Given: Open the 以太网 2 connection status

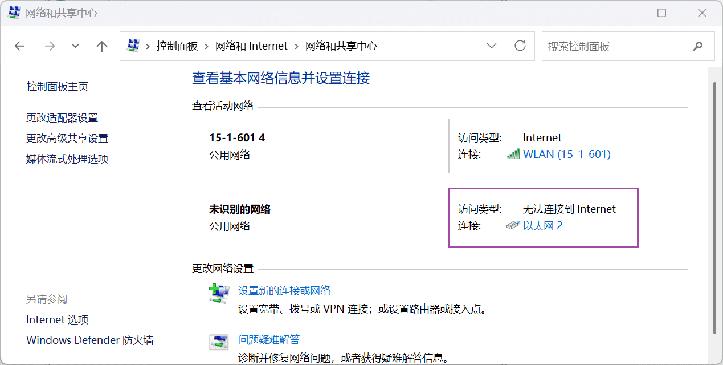Looking at the screenshot, I should pyautogui.click(x=542, y=226).
